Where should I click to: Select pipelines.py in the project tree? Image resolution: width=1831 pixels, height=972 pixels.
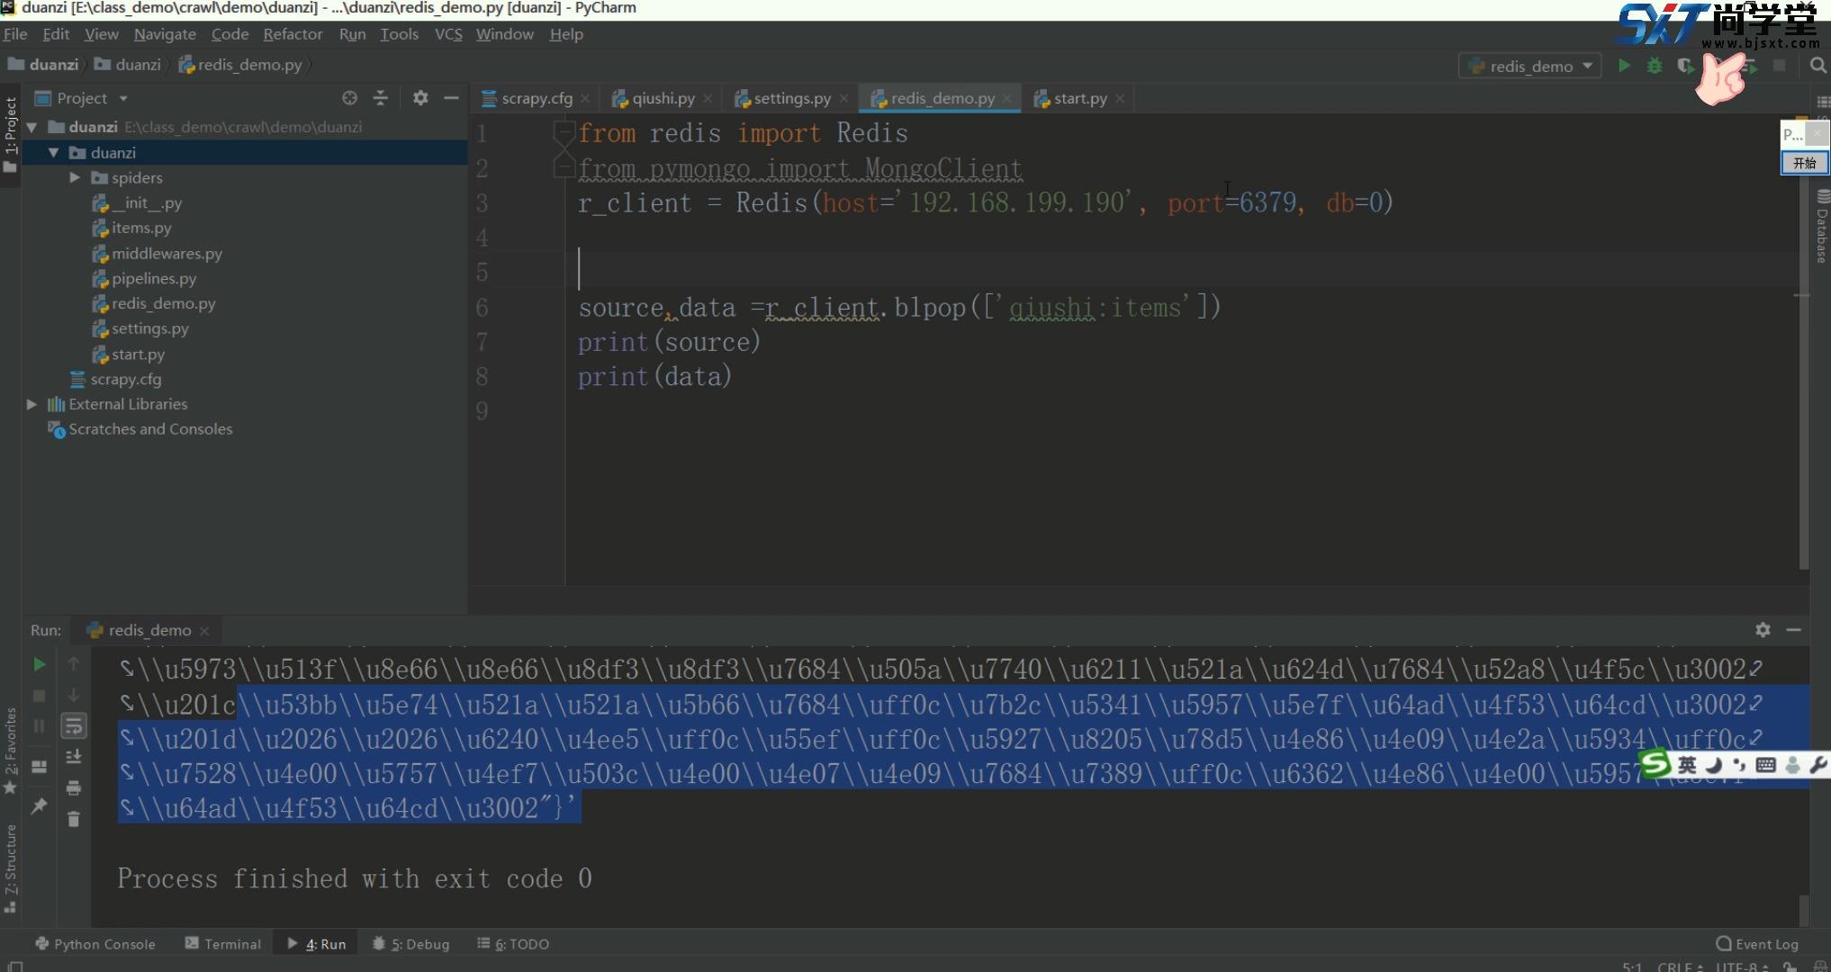tap(154, 279)
